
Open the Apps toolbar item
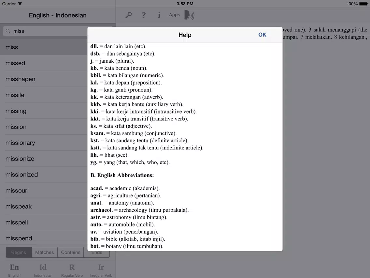coord(174,15)
